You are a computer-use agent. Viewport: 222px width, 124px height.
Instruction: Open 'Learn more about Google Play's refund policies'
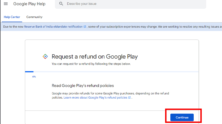(95, 98)
